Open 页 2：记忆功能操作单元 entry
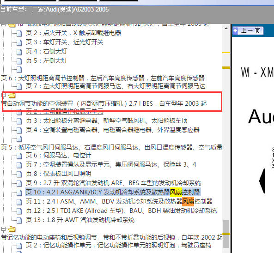The image size is (274, 253). (118, 245)
